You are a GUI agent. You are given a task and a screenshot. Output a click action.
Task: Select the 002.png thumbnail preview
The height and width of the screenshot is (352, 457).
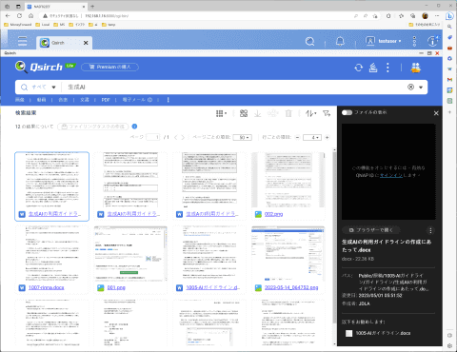[288, 180]
